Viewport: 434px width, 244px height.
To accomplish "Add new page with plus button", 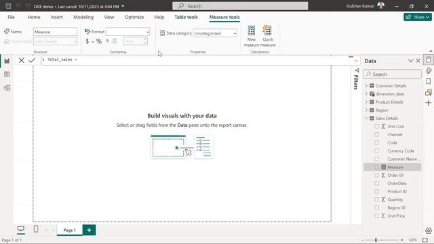I will pos(89,230).
